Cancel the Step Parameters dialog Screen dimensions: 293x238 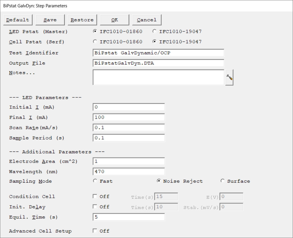(x=146, y=20)
